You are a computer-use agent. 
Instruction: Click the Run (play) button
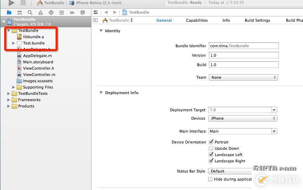coord(12,3)
